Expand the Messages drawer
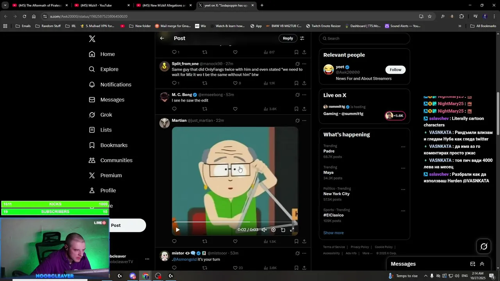Viewport: 500px width, 281px height. (482, 264)
